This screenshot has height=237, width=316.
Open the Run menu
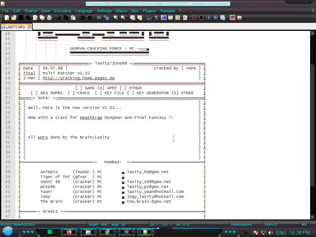point(135,11)
